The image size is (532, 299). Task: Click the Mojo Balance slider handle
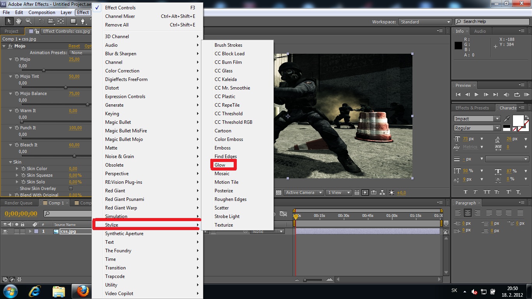[x=87, y=104]
